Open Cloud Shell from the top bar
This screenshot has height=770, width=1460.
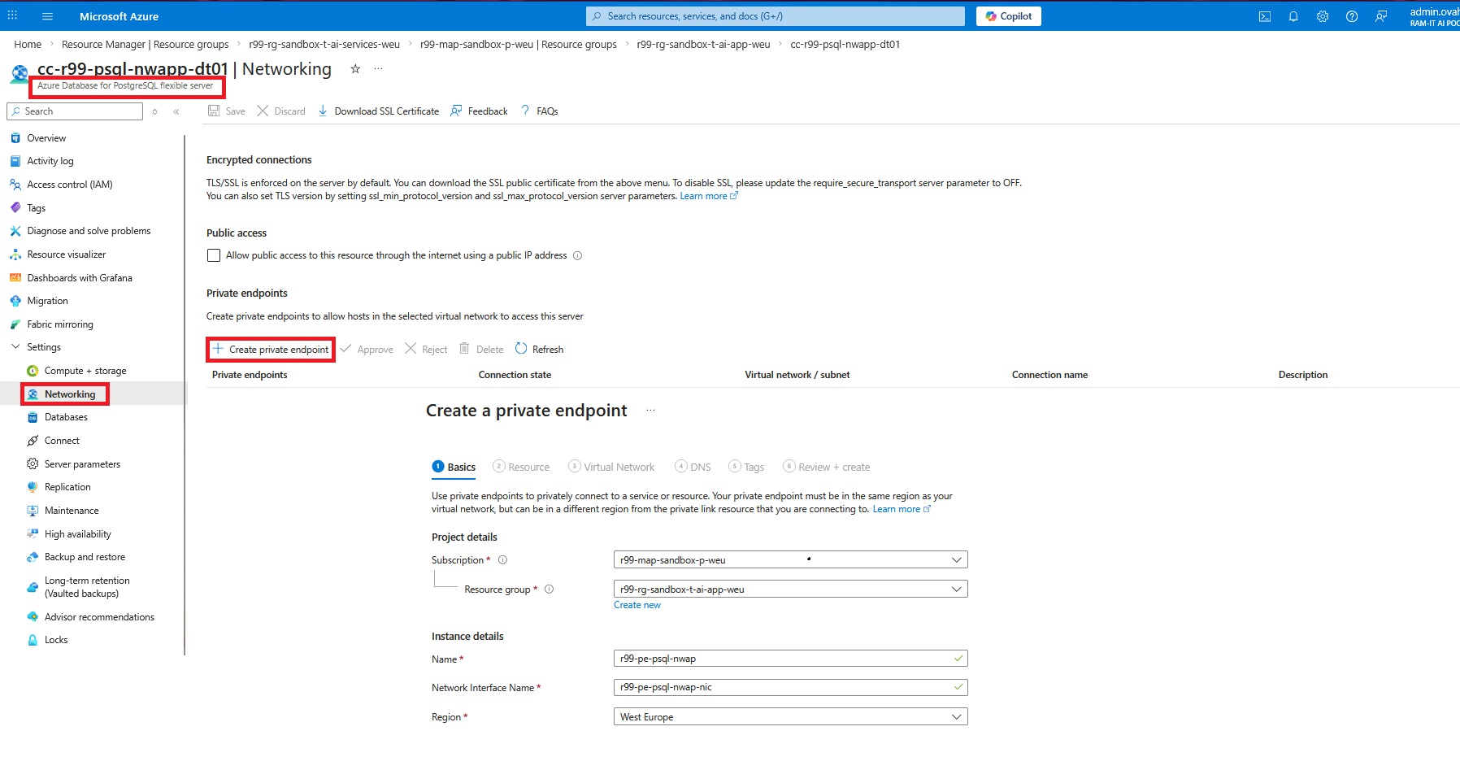1265,16
